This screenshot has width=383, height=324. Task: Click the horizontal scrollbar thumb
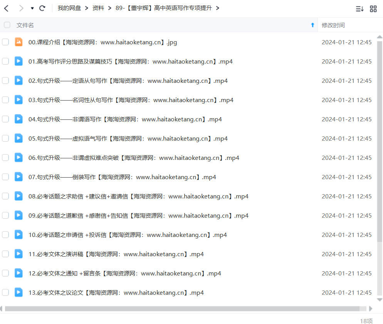[x=182, y=309]
